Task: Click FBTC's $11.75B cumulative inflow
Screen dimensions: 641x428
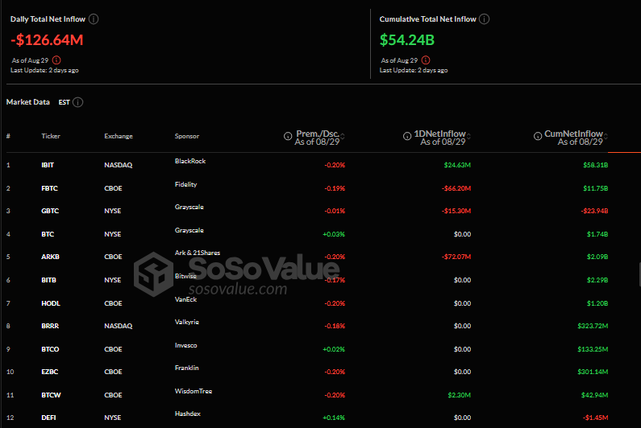Action: (x=596, y=188)
